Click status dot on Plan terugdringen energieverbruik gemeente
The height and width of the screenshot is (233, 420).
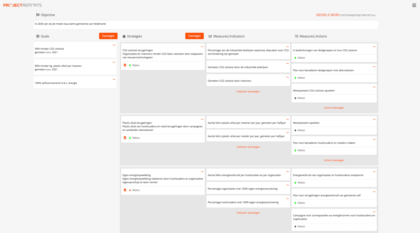295,203
